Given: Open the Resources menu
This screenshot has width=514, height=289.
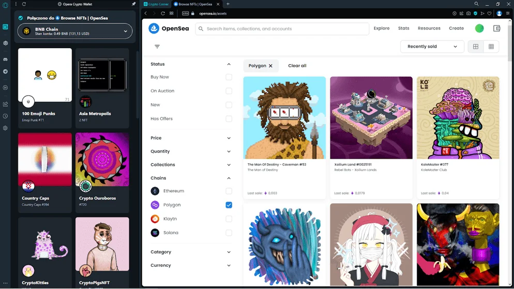Looking at the screenshot, I should tap(429, 28).
